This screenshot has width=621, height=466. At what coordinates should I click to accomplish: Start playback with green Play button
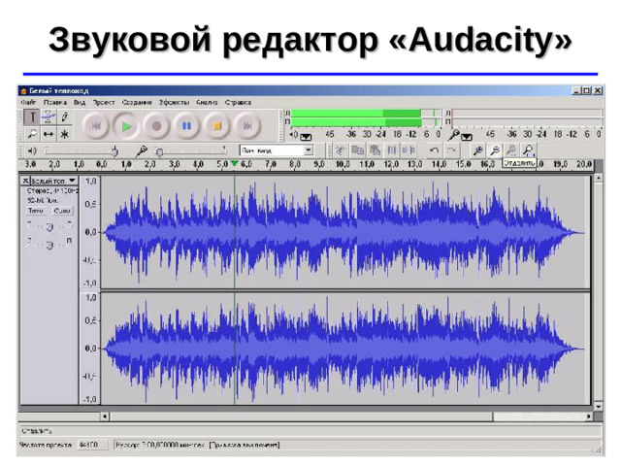(x=126, y=126)
